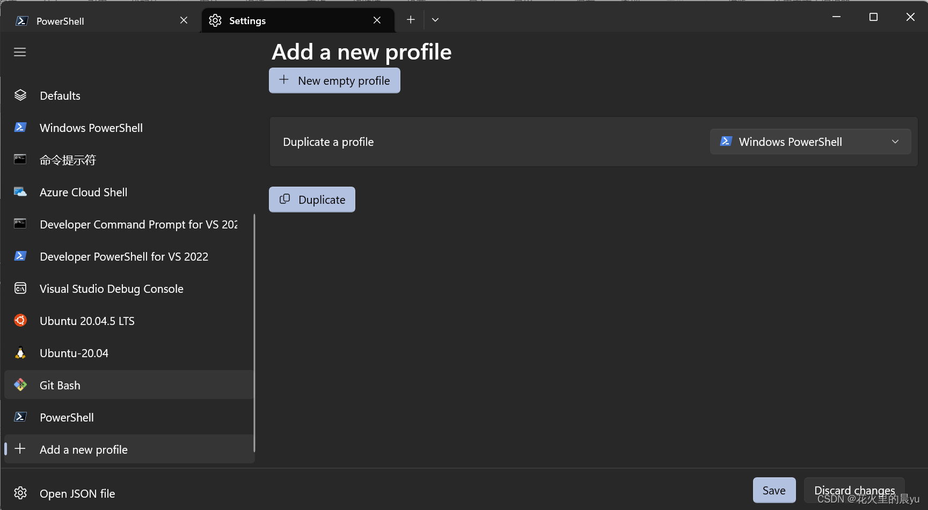Open Developer Command Prompt for VS profile
The height and width of the screenshot is (510, 928).
coord(129,224)
